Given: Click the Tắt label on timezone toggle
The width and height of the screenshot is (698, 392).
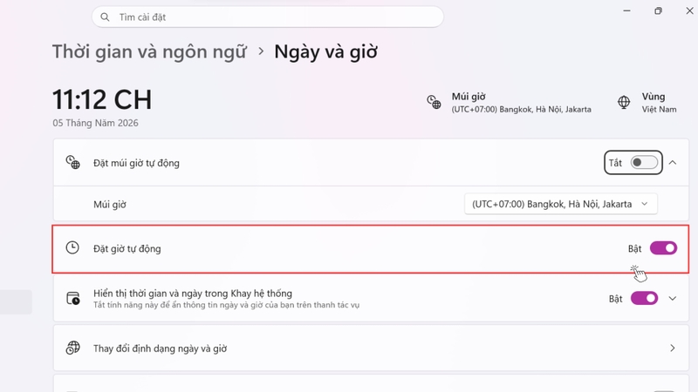Looking at the screenshot, I should click(616, 163).
